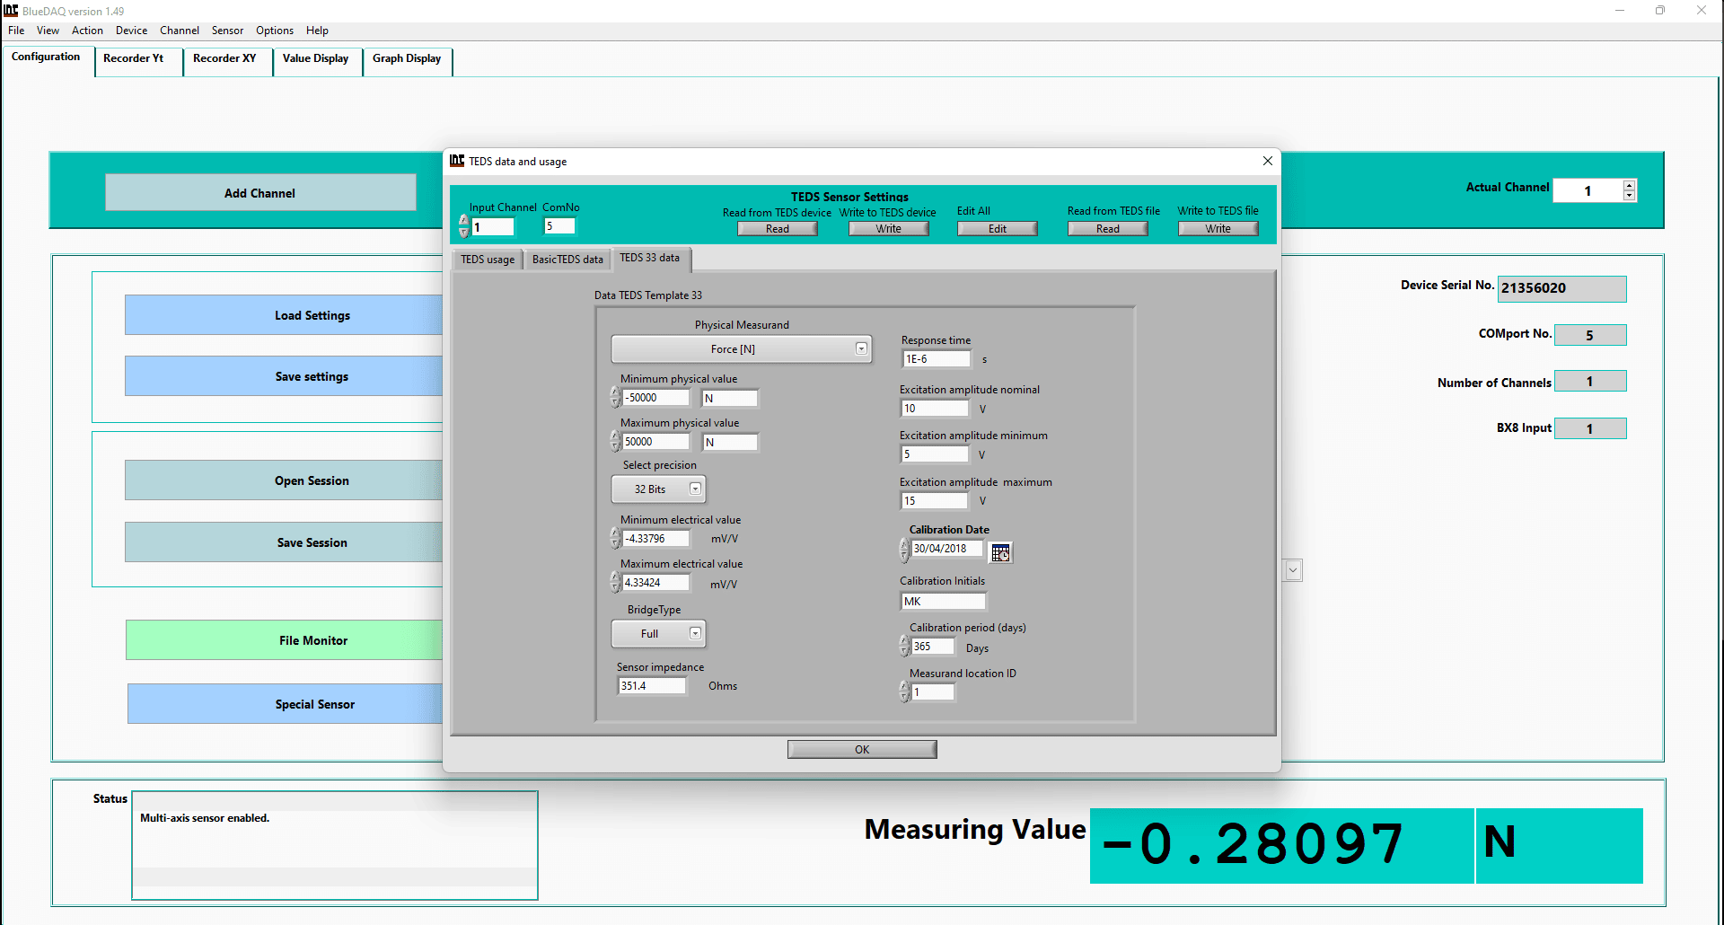Adjust the Minimum physical value stepper

[615, 397]
